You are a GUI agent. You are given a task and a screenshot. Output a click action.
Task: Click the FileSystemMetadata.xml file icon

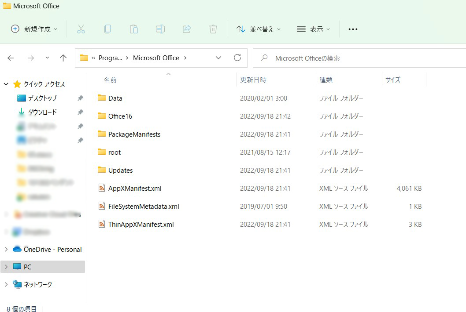pyautogui.click(x=102, y=206)
